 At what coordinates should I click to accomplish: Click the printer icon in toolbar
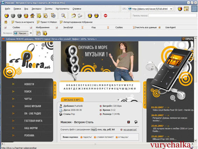[80, 16]
